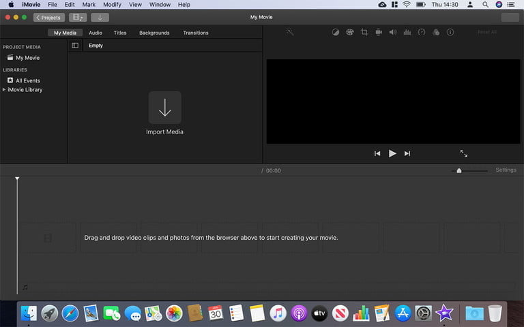Expand the iMovie Library disclosure triangle

4,89
